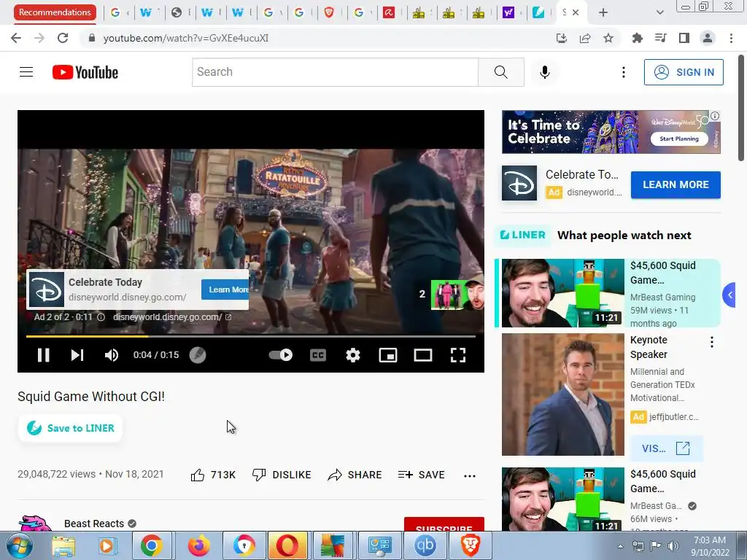Viewport: 747px width, 560px height.
Task: Launch Firefox from the taskbar
Action: click(x=198, y=545)
